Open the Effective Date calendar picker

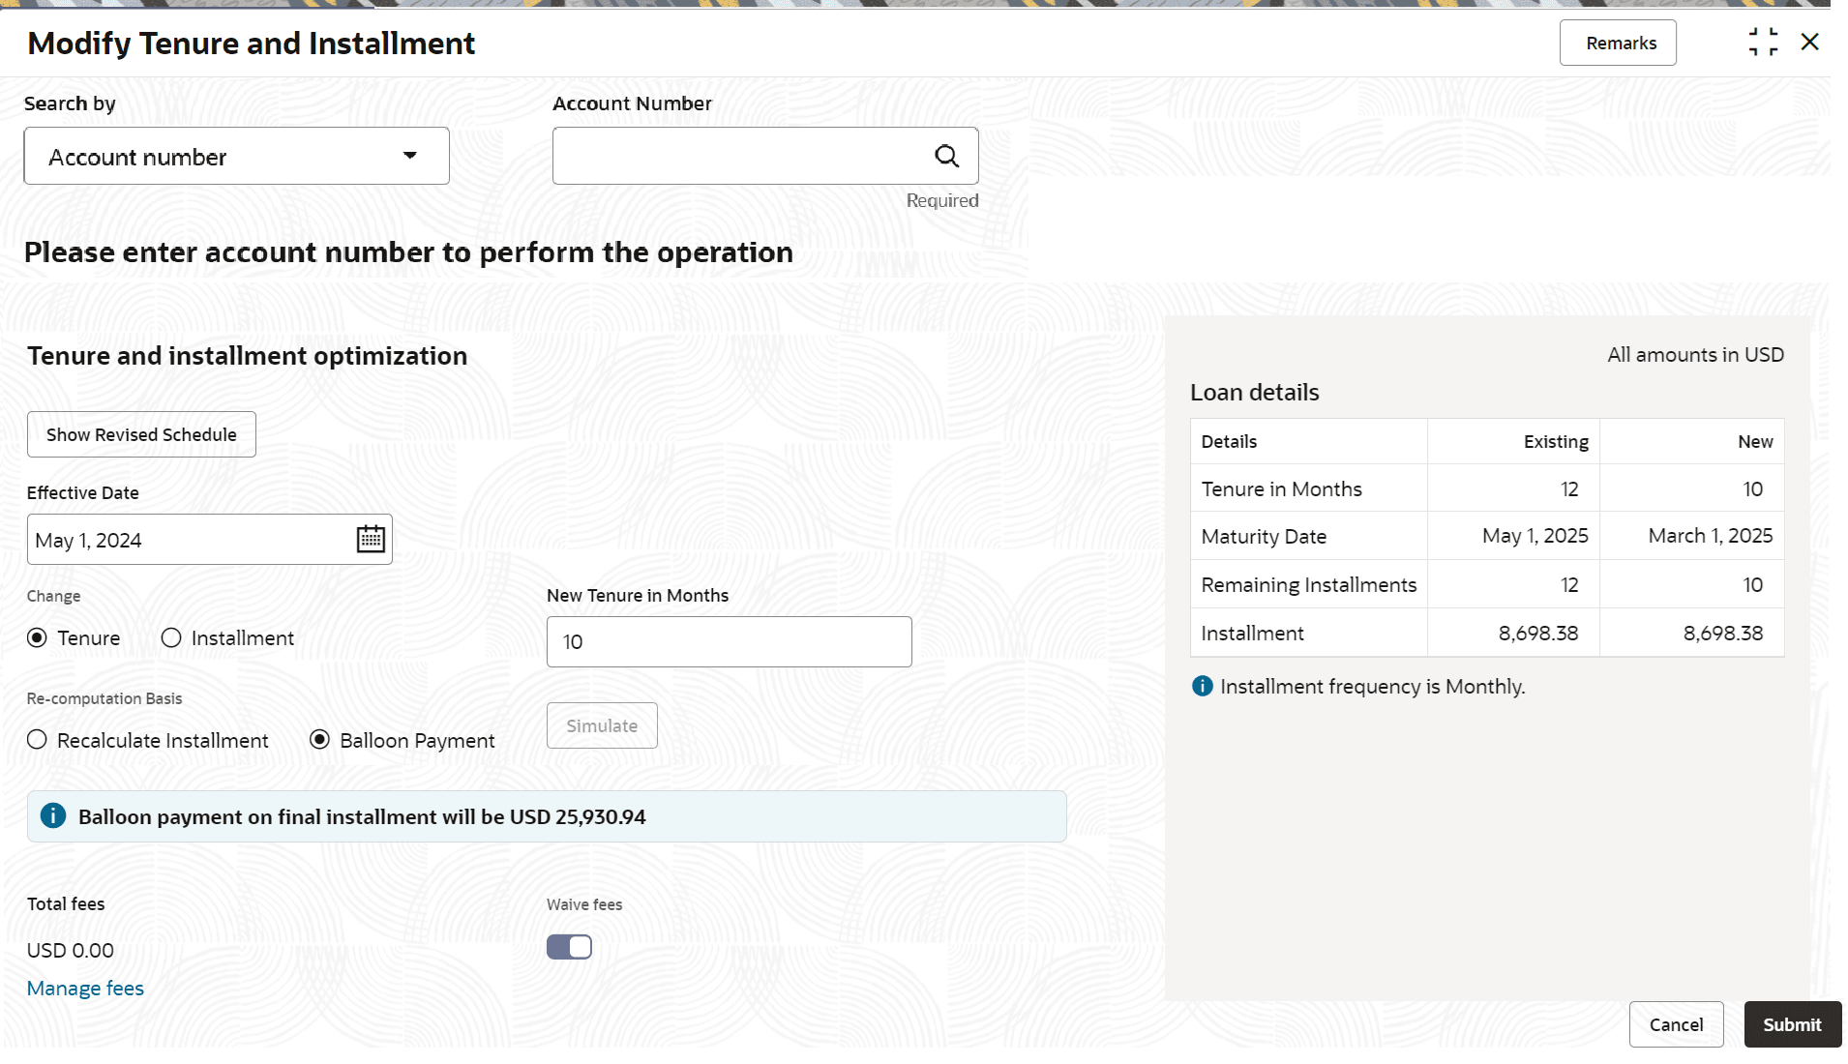[x=371, y=539]
